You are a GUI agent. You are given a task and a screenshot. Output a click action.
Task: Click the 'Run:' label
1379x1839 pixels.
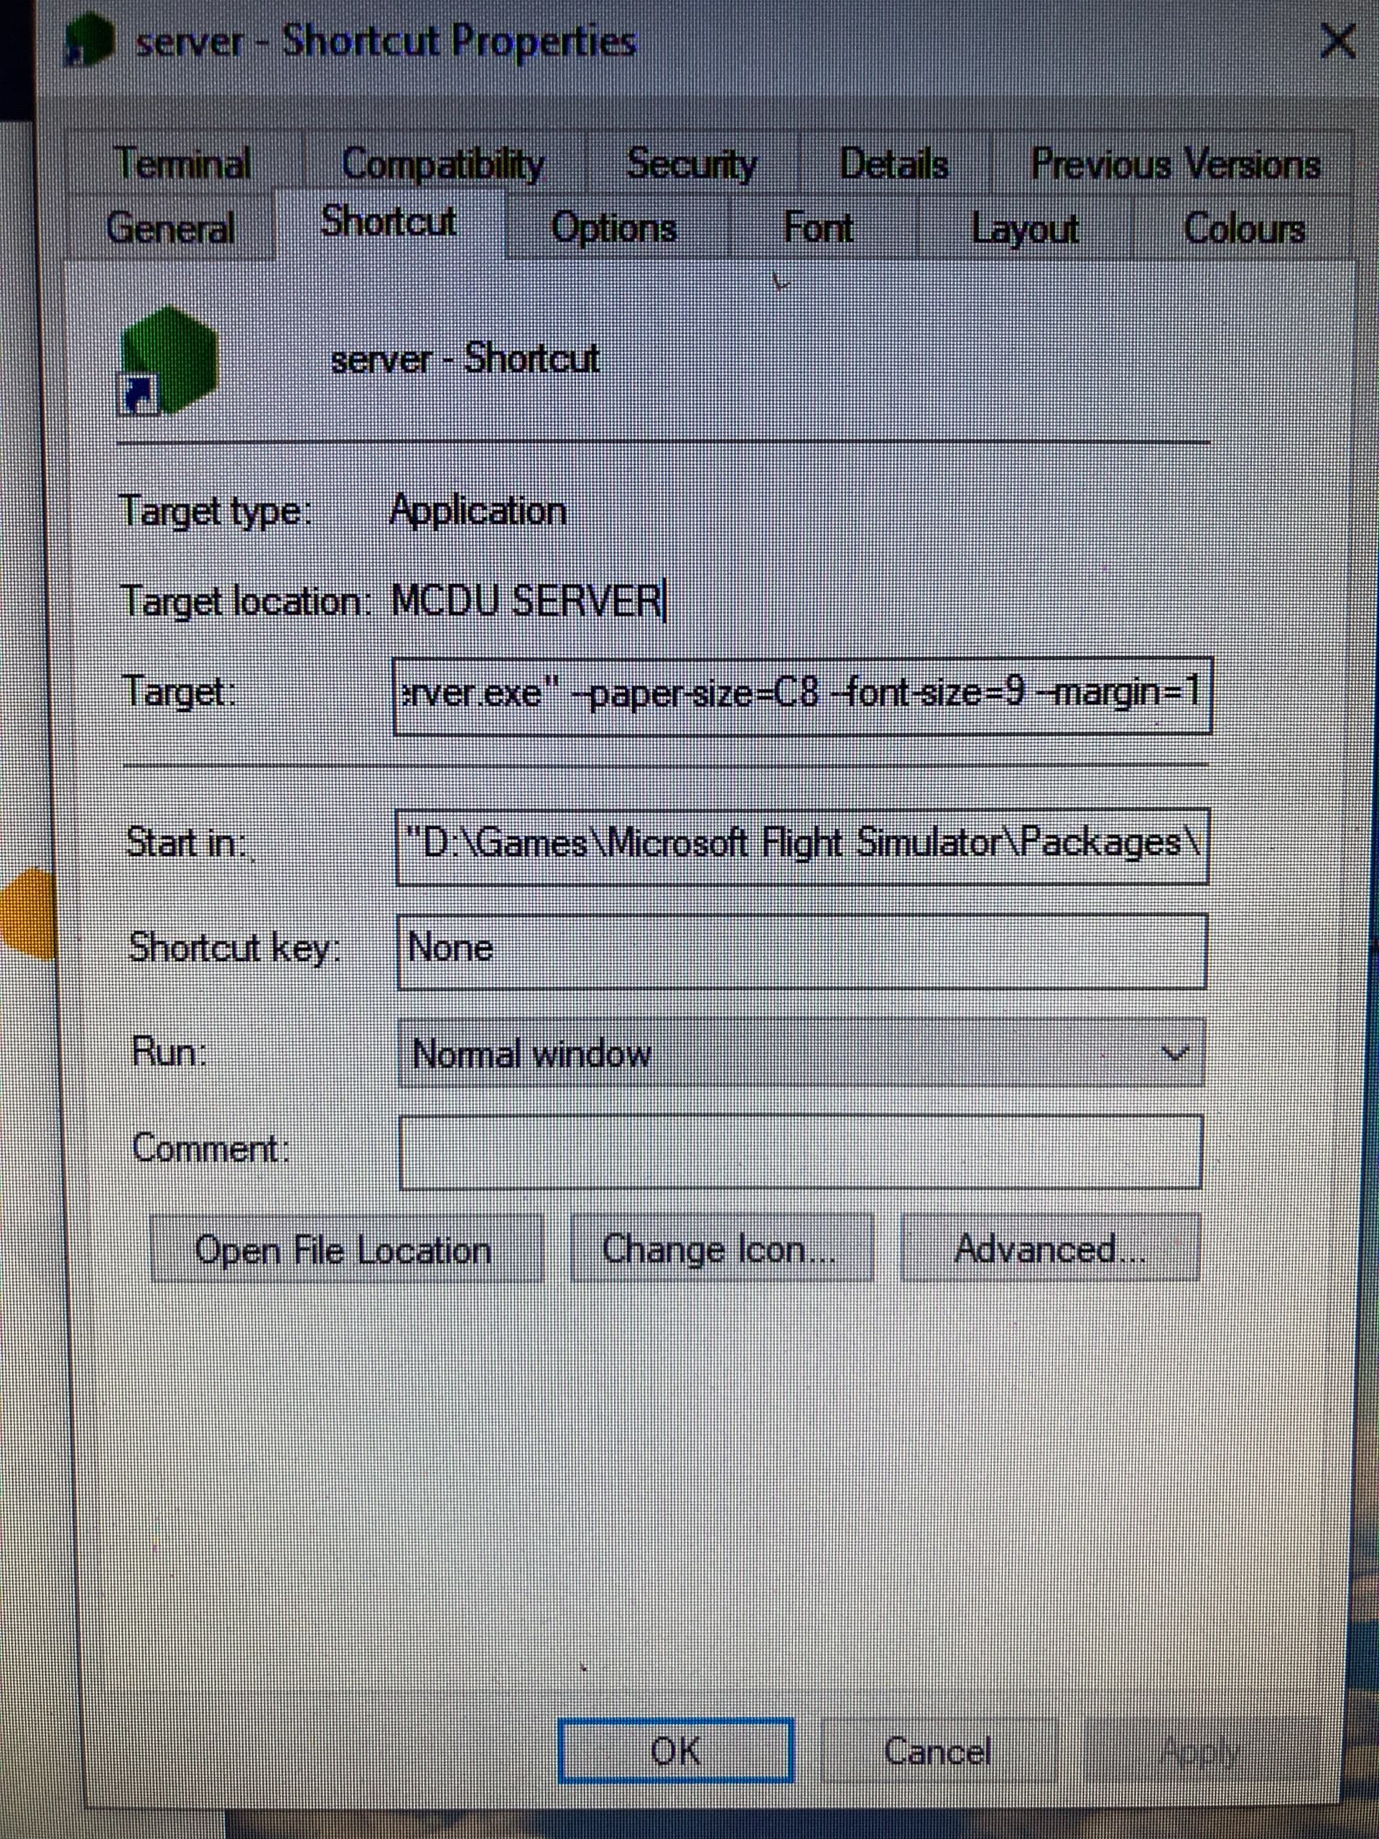[169, 1052]
